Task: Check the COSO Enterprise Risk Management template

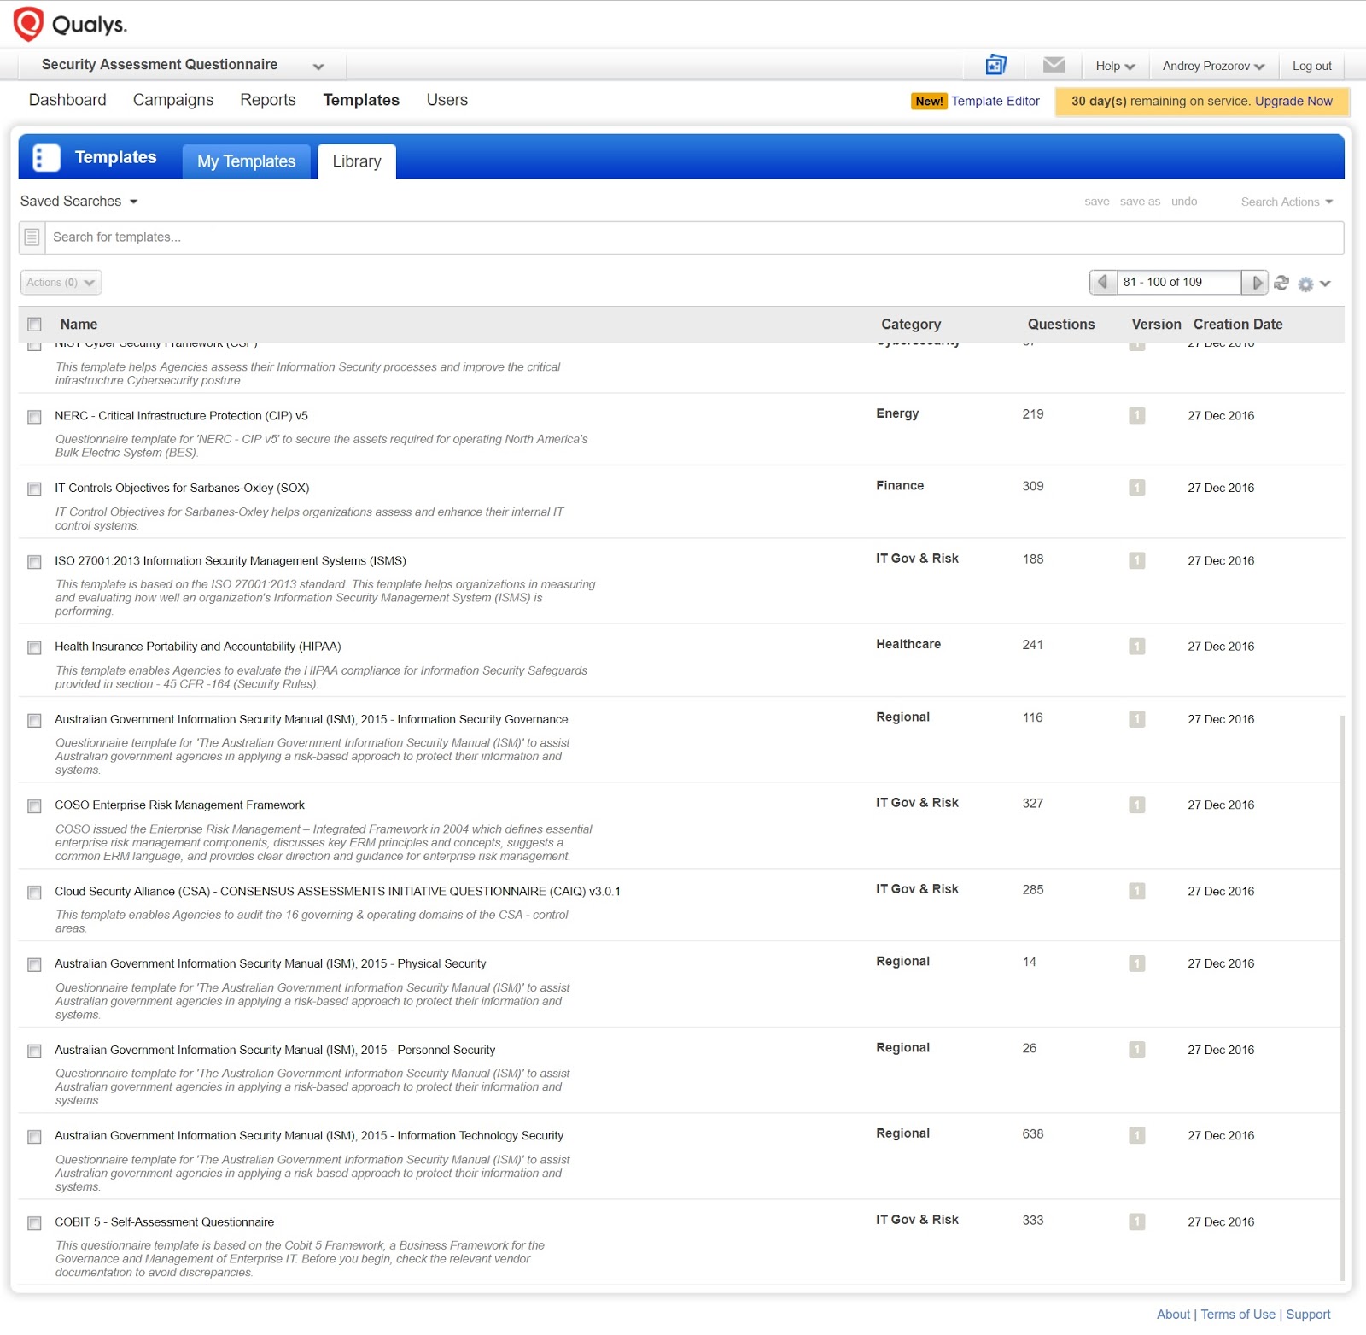Action: (34, 806)
